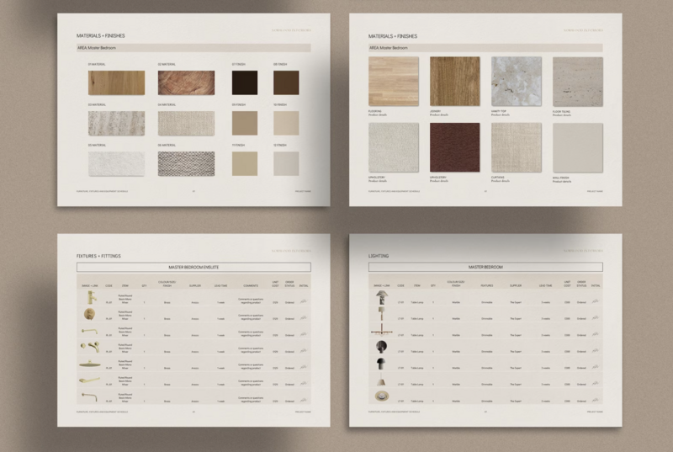The image size is (673, 452).
Task: Click 'LEAD TIME' header in the Lighting table
Action: [x=545, y=285]
